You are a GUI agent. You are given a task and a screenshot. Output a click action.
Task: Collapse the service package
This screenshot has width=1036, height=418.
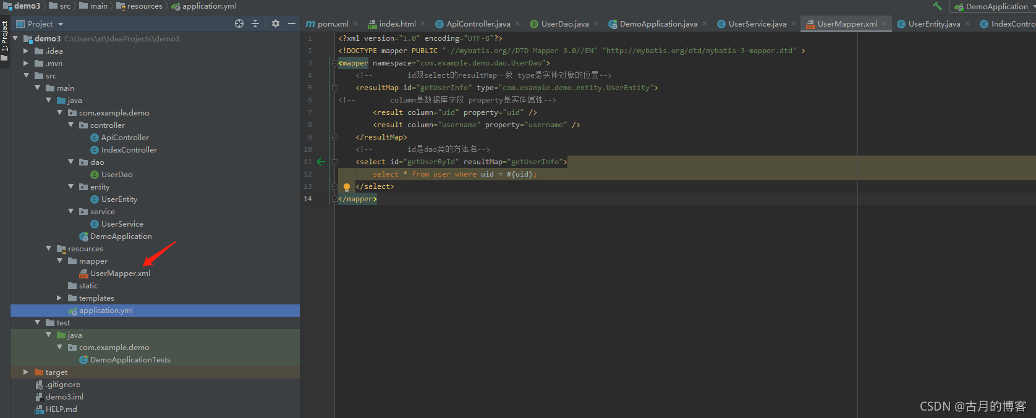[71, 211]
